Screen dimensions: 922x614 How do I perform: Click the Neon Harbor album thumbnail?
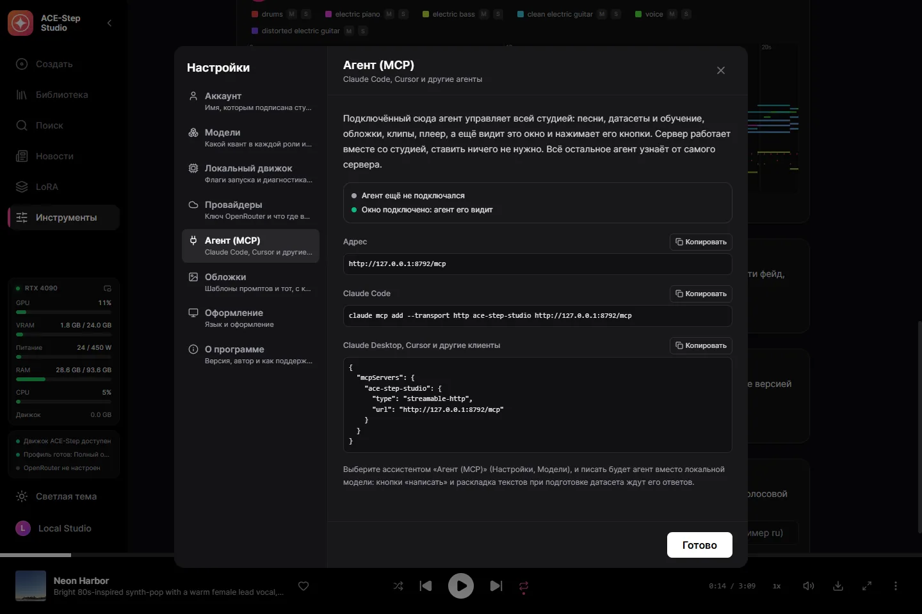coord(31,586)
